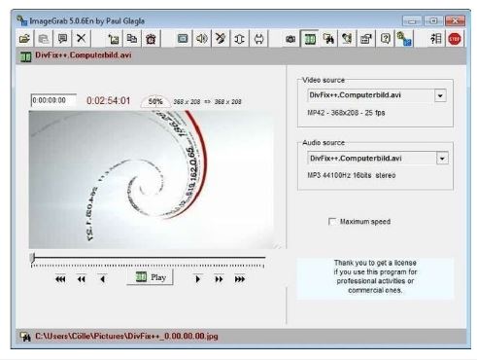Click the 50% zoom indicator
This screenshot has width=477, height=360.
[x=155, y=101]
